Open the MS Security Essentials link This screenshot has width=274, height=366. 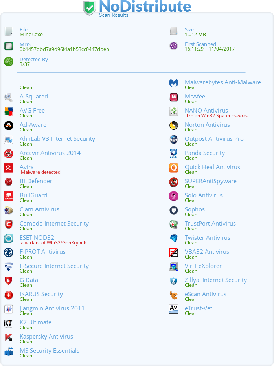tap(50, 351)
